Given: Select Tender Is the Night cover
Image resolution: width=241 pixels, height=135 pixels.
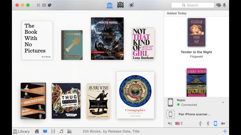Looking at the screenshot, I should (x=196, y=32).
